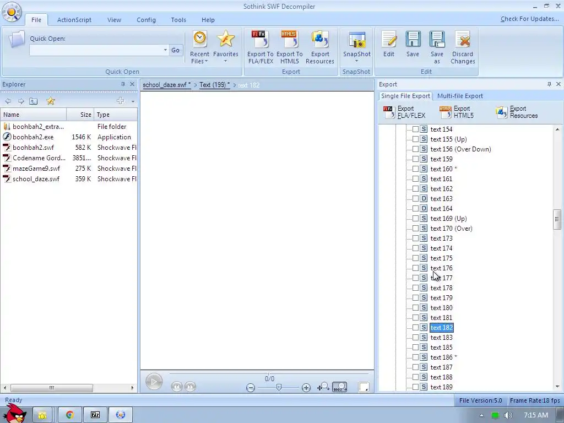Click Export Resources ribbon icon
564x423 pixels.
(320, 47)
